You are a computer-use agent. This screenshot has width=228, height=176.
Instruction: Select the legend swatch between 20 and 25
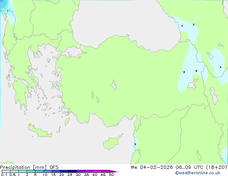(x=64, y=171)
